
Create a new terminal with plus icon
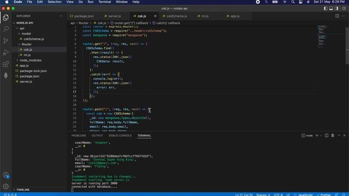tap(317, 136)
